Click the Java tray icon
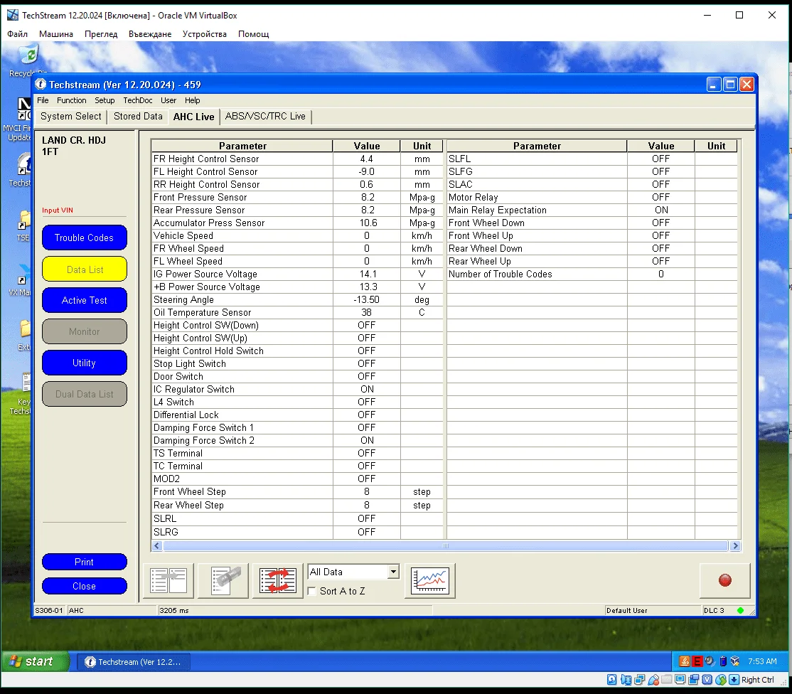Viewport: 792px width, 694px height. [x=685, y=661]
